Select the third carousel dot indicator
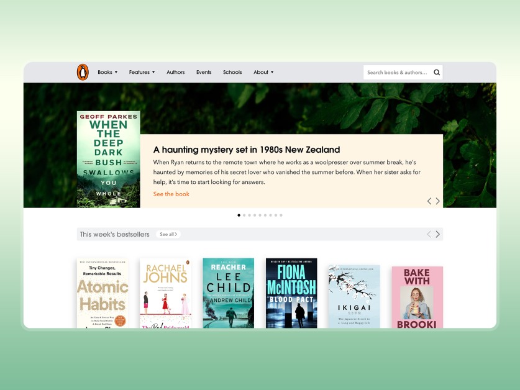The width and height of the screenshot is (520, 390). (249, 215)
